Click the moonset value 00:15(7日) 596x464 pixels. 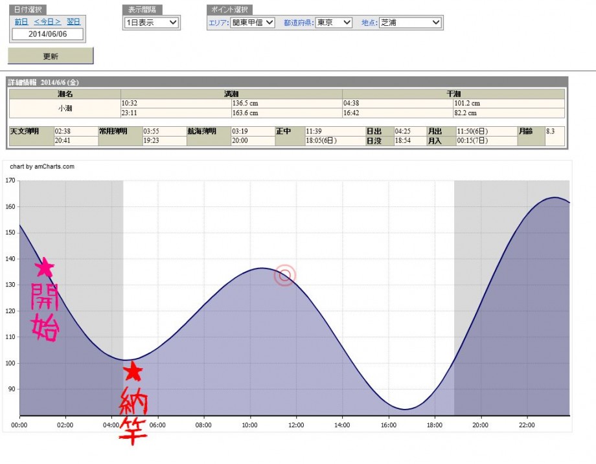pos(472,141)
